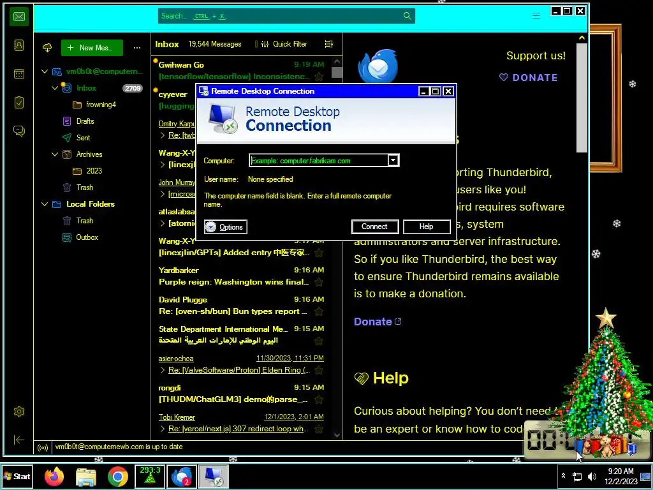Open the Calendar icon in Thunderbird sidebar
Screen dimensions: 653x490
tap(18, 74)
